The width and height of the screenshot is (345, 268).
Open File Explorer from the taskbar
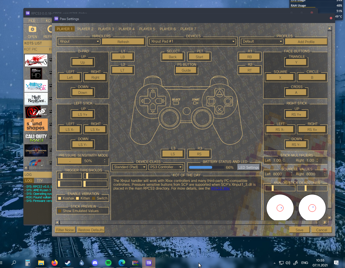coord(41,263)
